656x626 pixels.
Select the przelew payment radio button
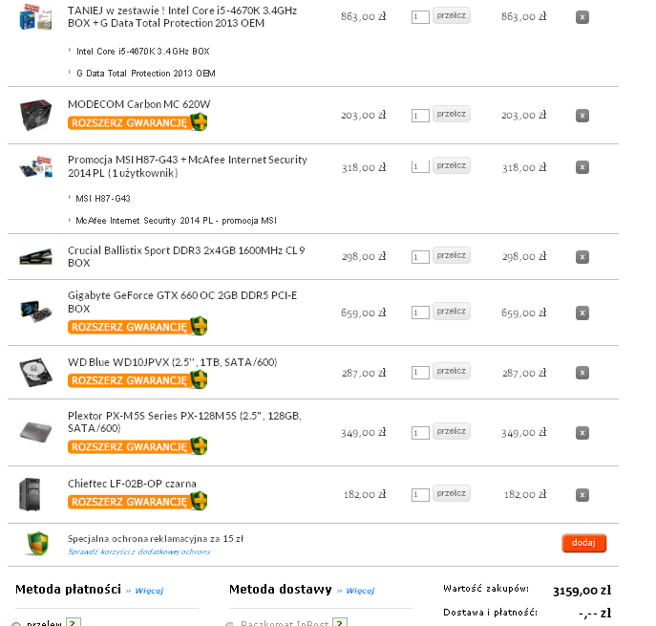tap(16, 624)
